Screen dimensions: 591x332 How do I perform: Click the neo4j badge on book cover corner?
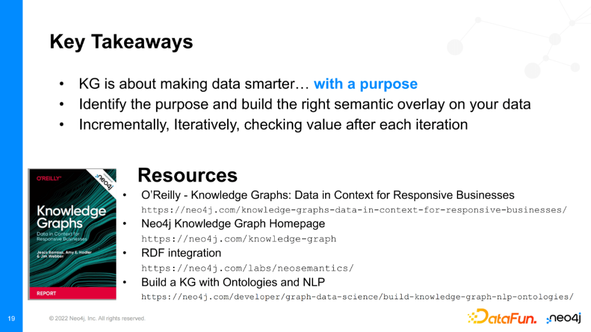coord(104,178)
